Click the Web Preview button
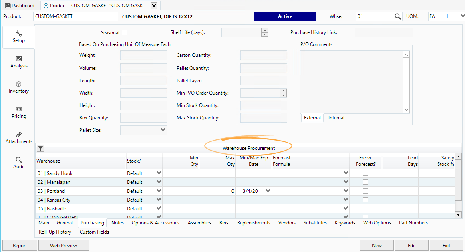Viewport: 465px width, 252px height. (64, 246)
